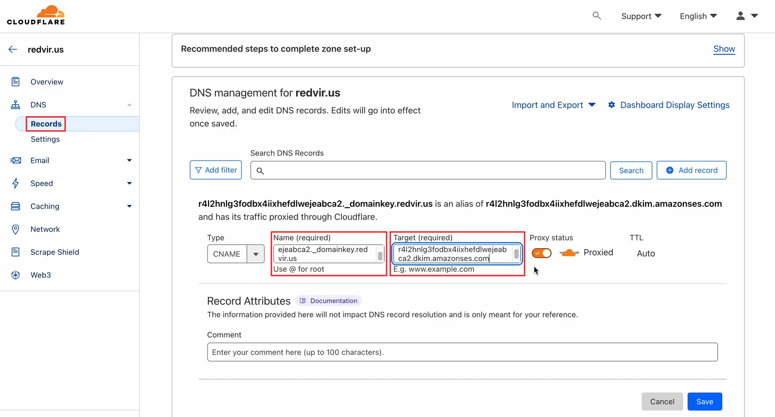Screen dimensions: 775x417
Task: Select Records in the DNS submenu
Action: tap(46, 124)
